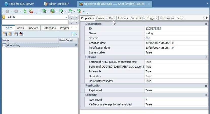Click the ID value 1205579333
The image size is (210, 114).
[x=153, y=28]
